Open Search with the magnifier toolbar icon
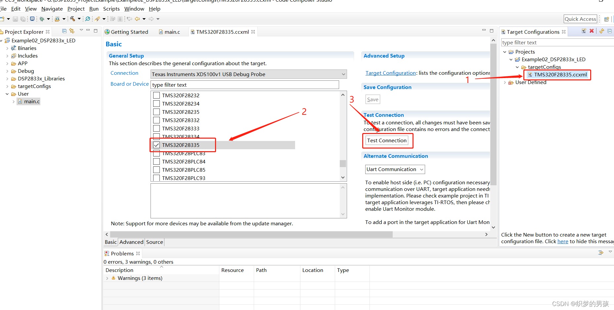 [87, 19]
